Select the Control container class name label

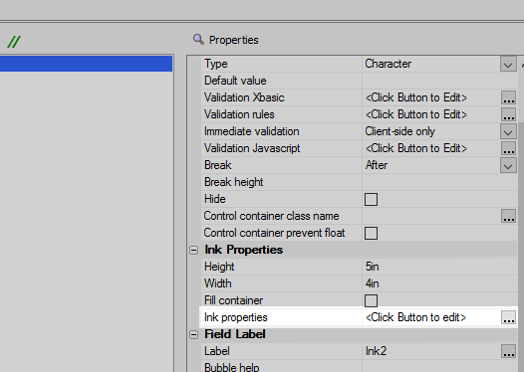click(x=271, y=216)
